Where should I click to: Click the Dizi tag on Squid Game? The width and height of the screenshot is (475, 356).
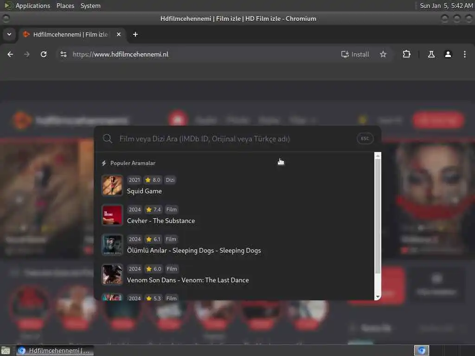tap(170, 180)
